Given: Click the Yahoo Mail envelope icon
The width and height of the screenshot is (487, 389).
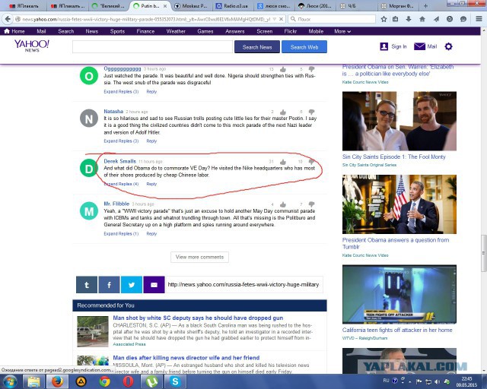Looking at the screenshot, I should [x=419, y=46].
